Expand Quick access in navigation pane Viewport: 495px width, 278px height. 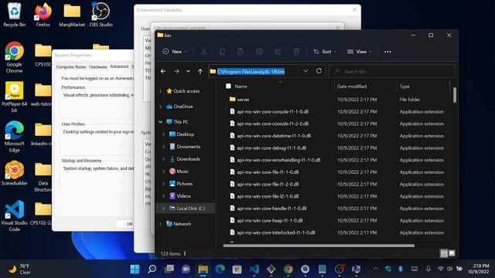click(x=160, y=91)
